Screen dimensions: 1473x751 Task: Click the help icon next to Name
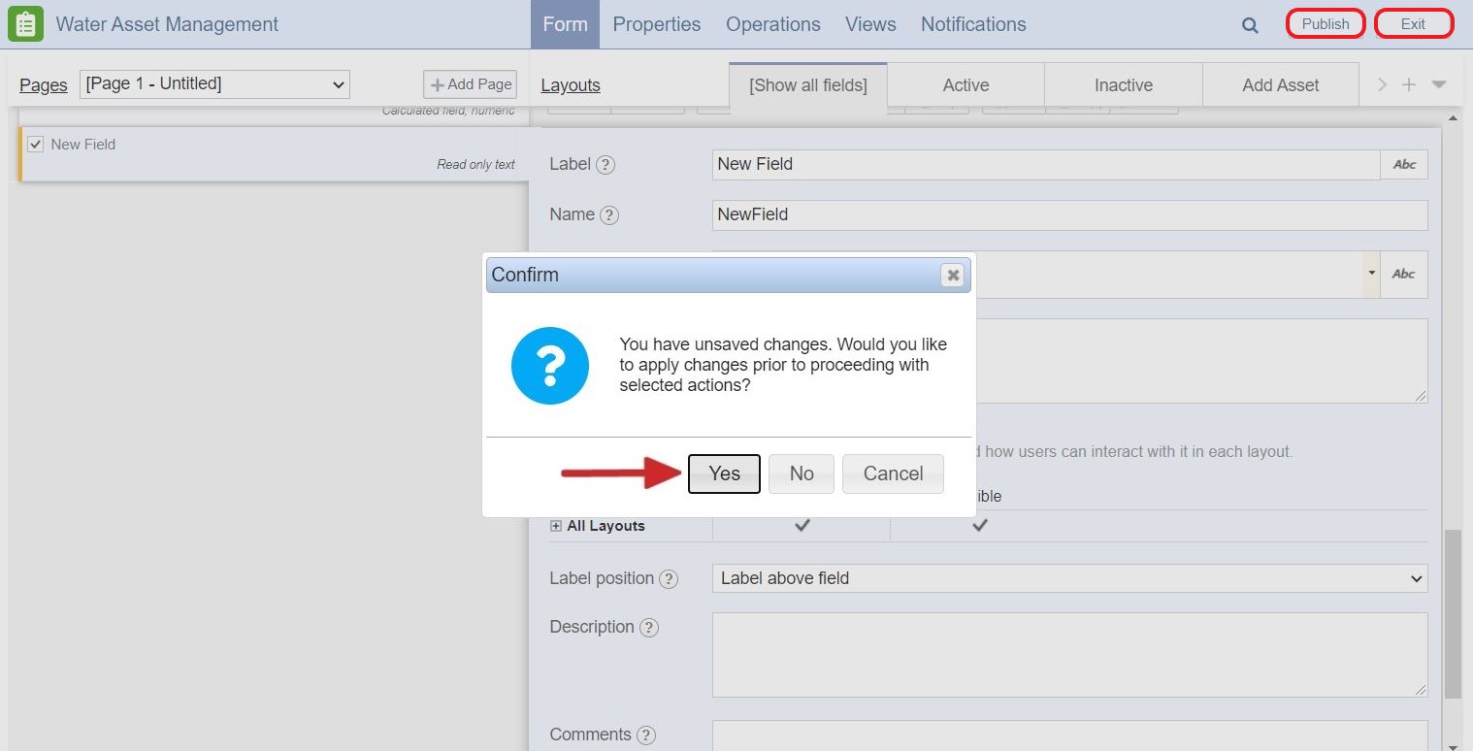coord(609,215)
